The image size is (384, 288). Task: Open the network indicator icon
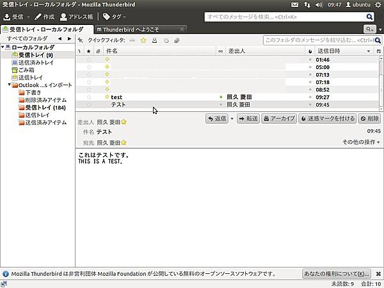tap(307, 4)
